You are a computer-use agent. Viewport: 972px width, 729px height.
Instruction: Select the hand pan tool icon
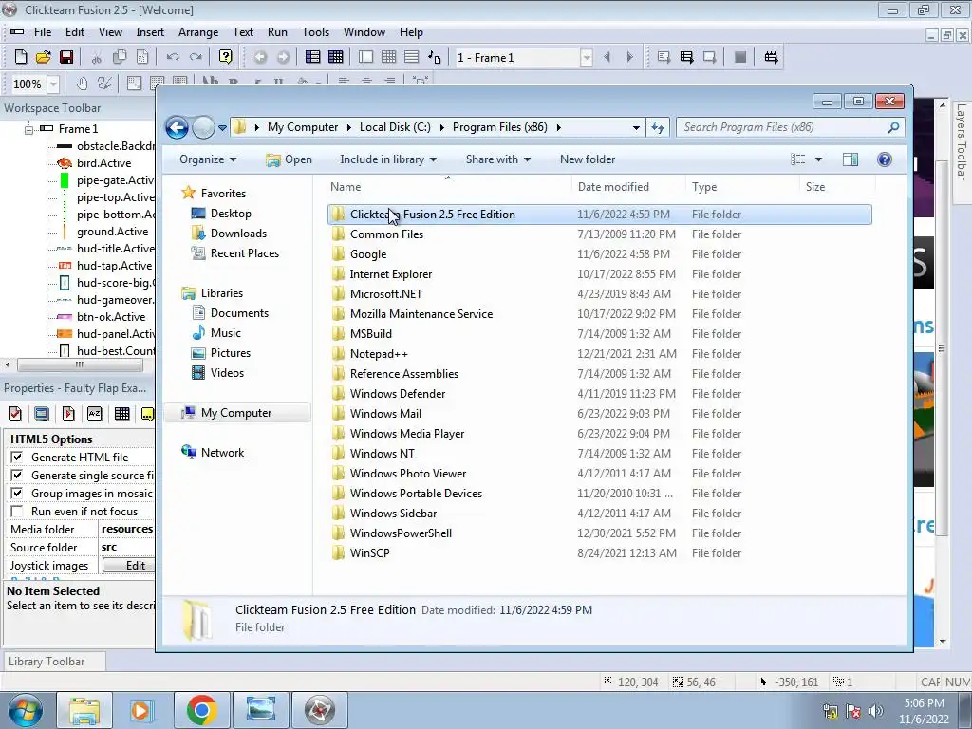82,84
